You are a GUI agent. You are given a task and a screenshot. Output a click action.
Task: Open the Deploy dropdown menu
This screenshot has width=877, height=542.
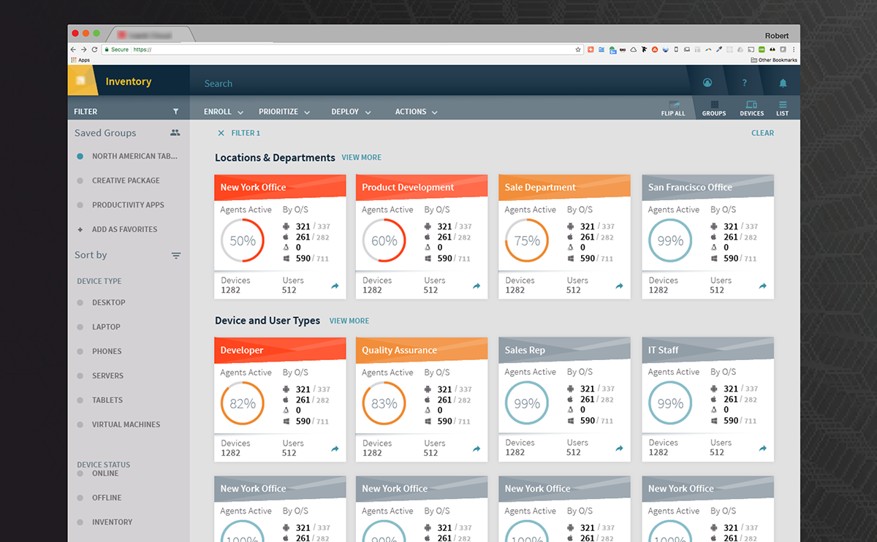click(x=351, y=112)
